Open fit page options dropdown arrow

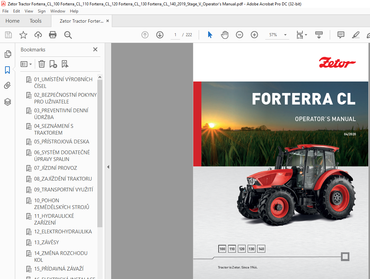(x=306, y=35)
